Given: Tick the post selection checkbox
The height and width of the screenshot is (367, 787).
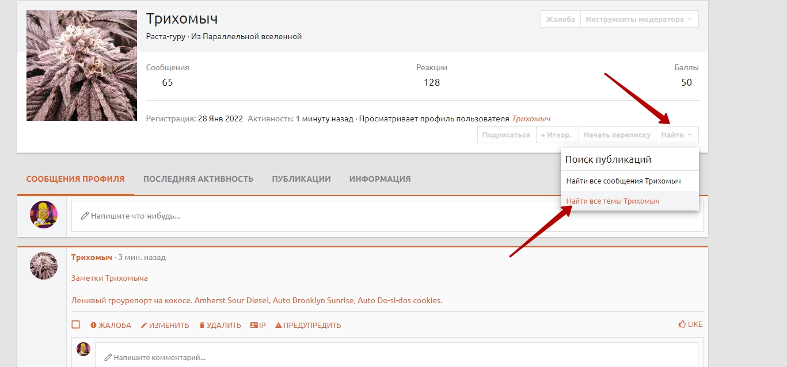Looking at the screenshot, I should click(x=75, y=324).
